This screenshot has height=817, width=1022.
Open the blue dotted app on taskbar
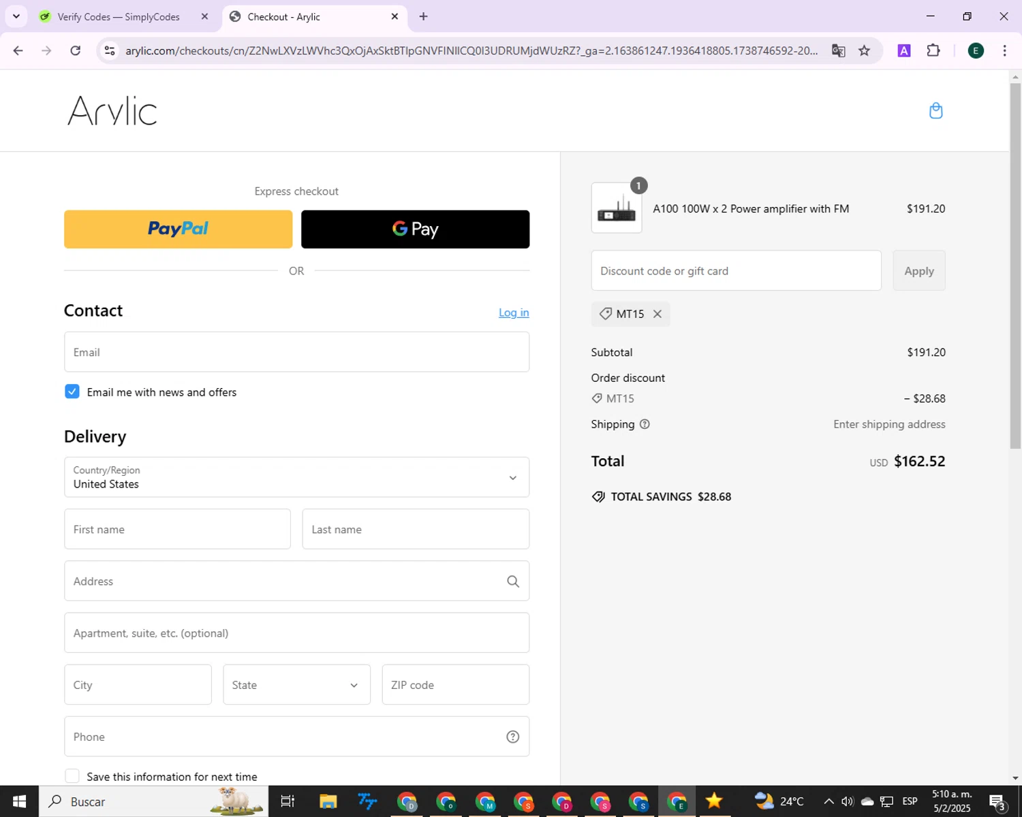(x=367, y=801)
